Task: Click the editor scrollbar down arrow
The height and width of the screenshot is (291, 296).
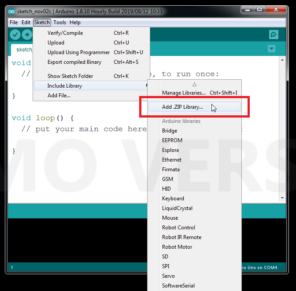Action: click(282, 198)
